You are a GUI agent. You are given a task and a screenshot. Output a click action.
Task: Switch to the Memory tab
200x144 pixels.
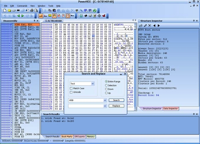pos(91,137)
